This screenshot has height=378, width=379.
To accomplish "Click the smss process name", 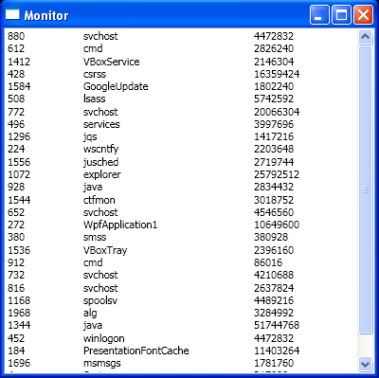I will click(x=95, y=237).
